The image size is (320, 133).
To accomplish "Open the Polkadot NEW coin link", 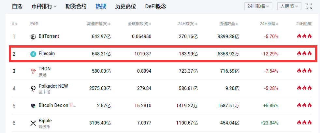I will coord(53,89).
